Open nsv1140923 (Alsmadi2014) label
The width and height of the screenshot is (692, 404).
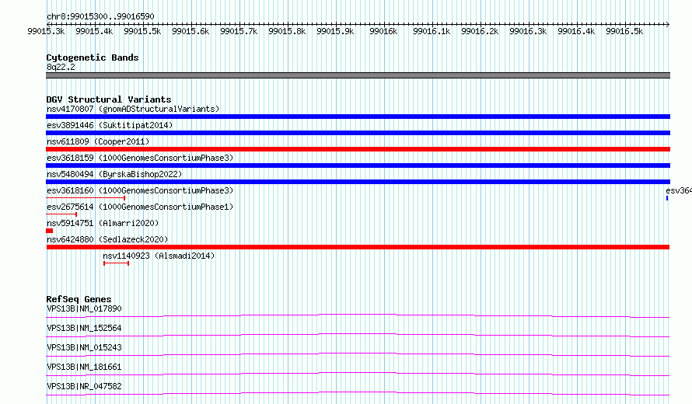click(x=159, y=256)
